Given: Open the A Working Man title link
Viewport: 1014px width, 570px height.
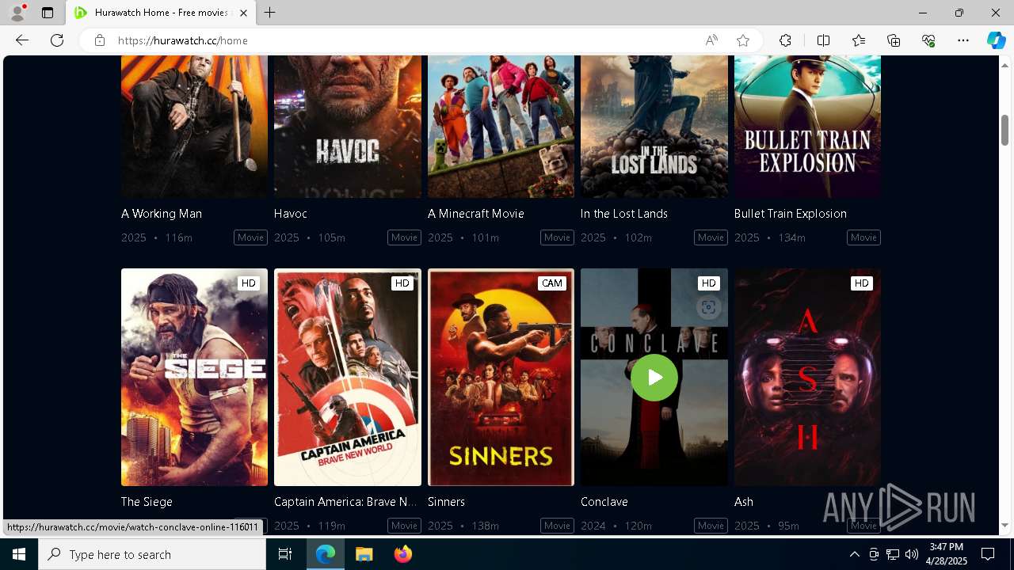Looking at the screenshot, I should pyautogui.click(x=162, y=214).
